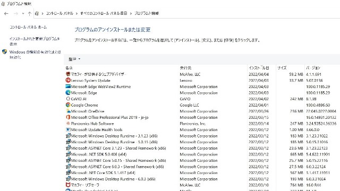Screen dimensions: 340x191
Task: Click install date '2022/03/10' cell
Action: pyautogui.click(x=259, y=185)
